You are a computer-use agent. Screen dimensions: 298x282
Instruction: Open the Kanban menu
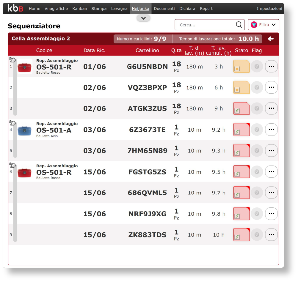pyautogui.click(x=80, y=9)
